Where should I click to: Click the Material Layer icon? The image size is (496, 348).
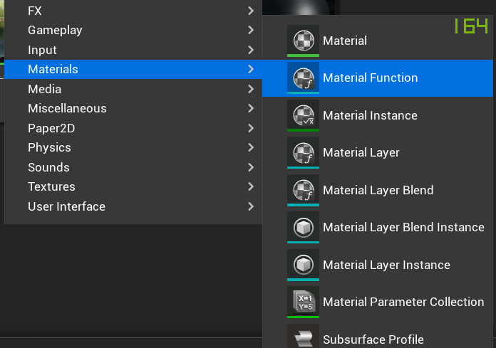(x=303, y=152)
